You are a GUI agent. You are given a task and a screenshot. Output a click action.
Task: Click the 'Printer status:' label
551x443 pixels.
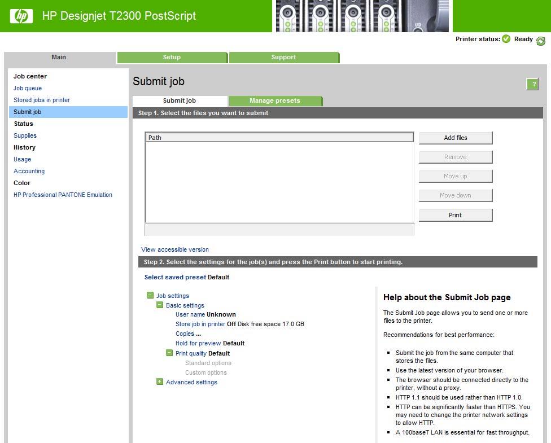pos(478,39)
